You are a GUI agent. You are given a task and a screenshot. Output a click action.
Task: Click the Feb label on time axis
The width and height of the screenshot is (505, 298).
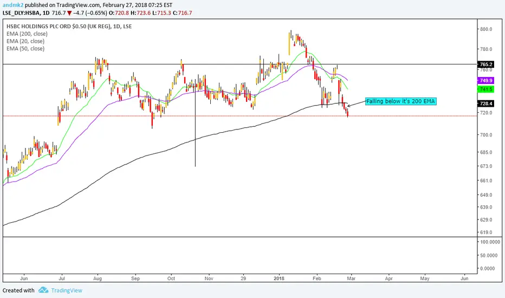click(x=317, y=278)
